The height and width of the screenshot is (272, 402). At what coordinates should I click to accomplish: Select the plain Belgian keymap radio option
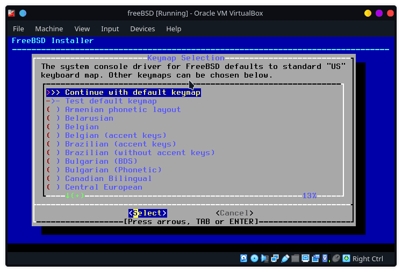coord(73,127)
